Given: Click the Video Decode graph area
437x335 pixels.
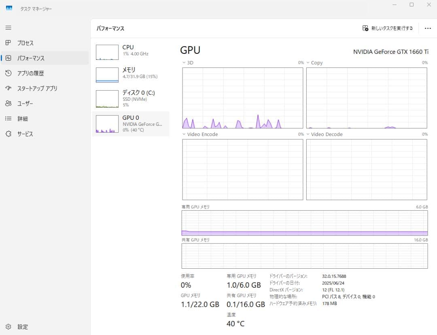Looking at the screenshot, I should pyautogui.click(x=367, y=169).
